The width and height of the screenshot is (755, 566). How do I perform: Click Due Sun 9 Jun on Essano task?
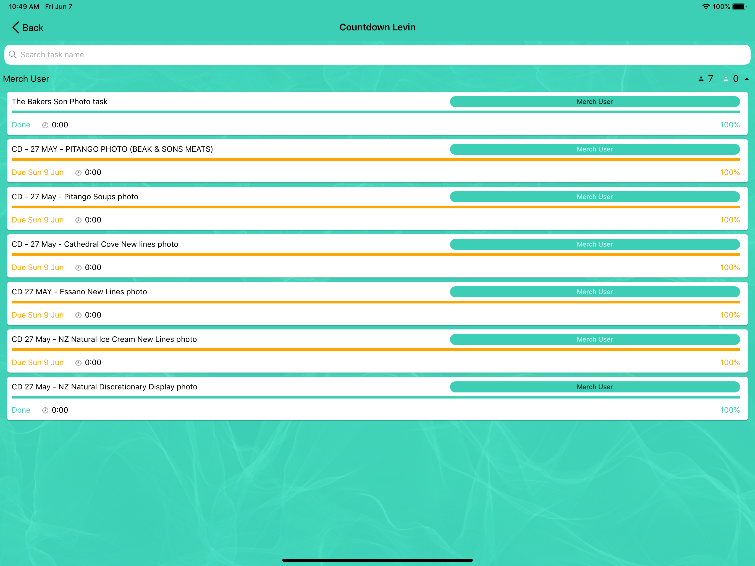coord(38,315)
